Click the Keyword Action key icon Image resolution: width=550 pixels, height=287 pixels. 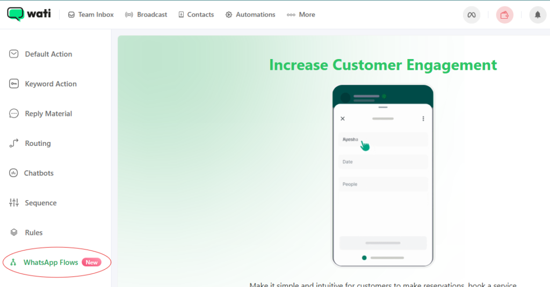(x=13, y=84)
